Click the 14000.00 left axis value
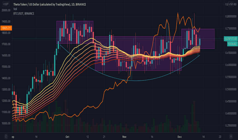Screen dimensions: 238x140 (x=6, y=78)
